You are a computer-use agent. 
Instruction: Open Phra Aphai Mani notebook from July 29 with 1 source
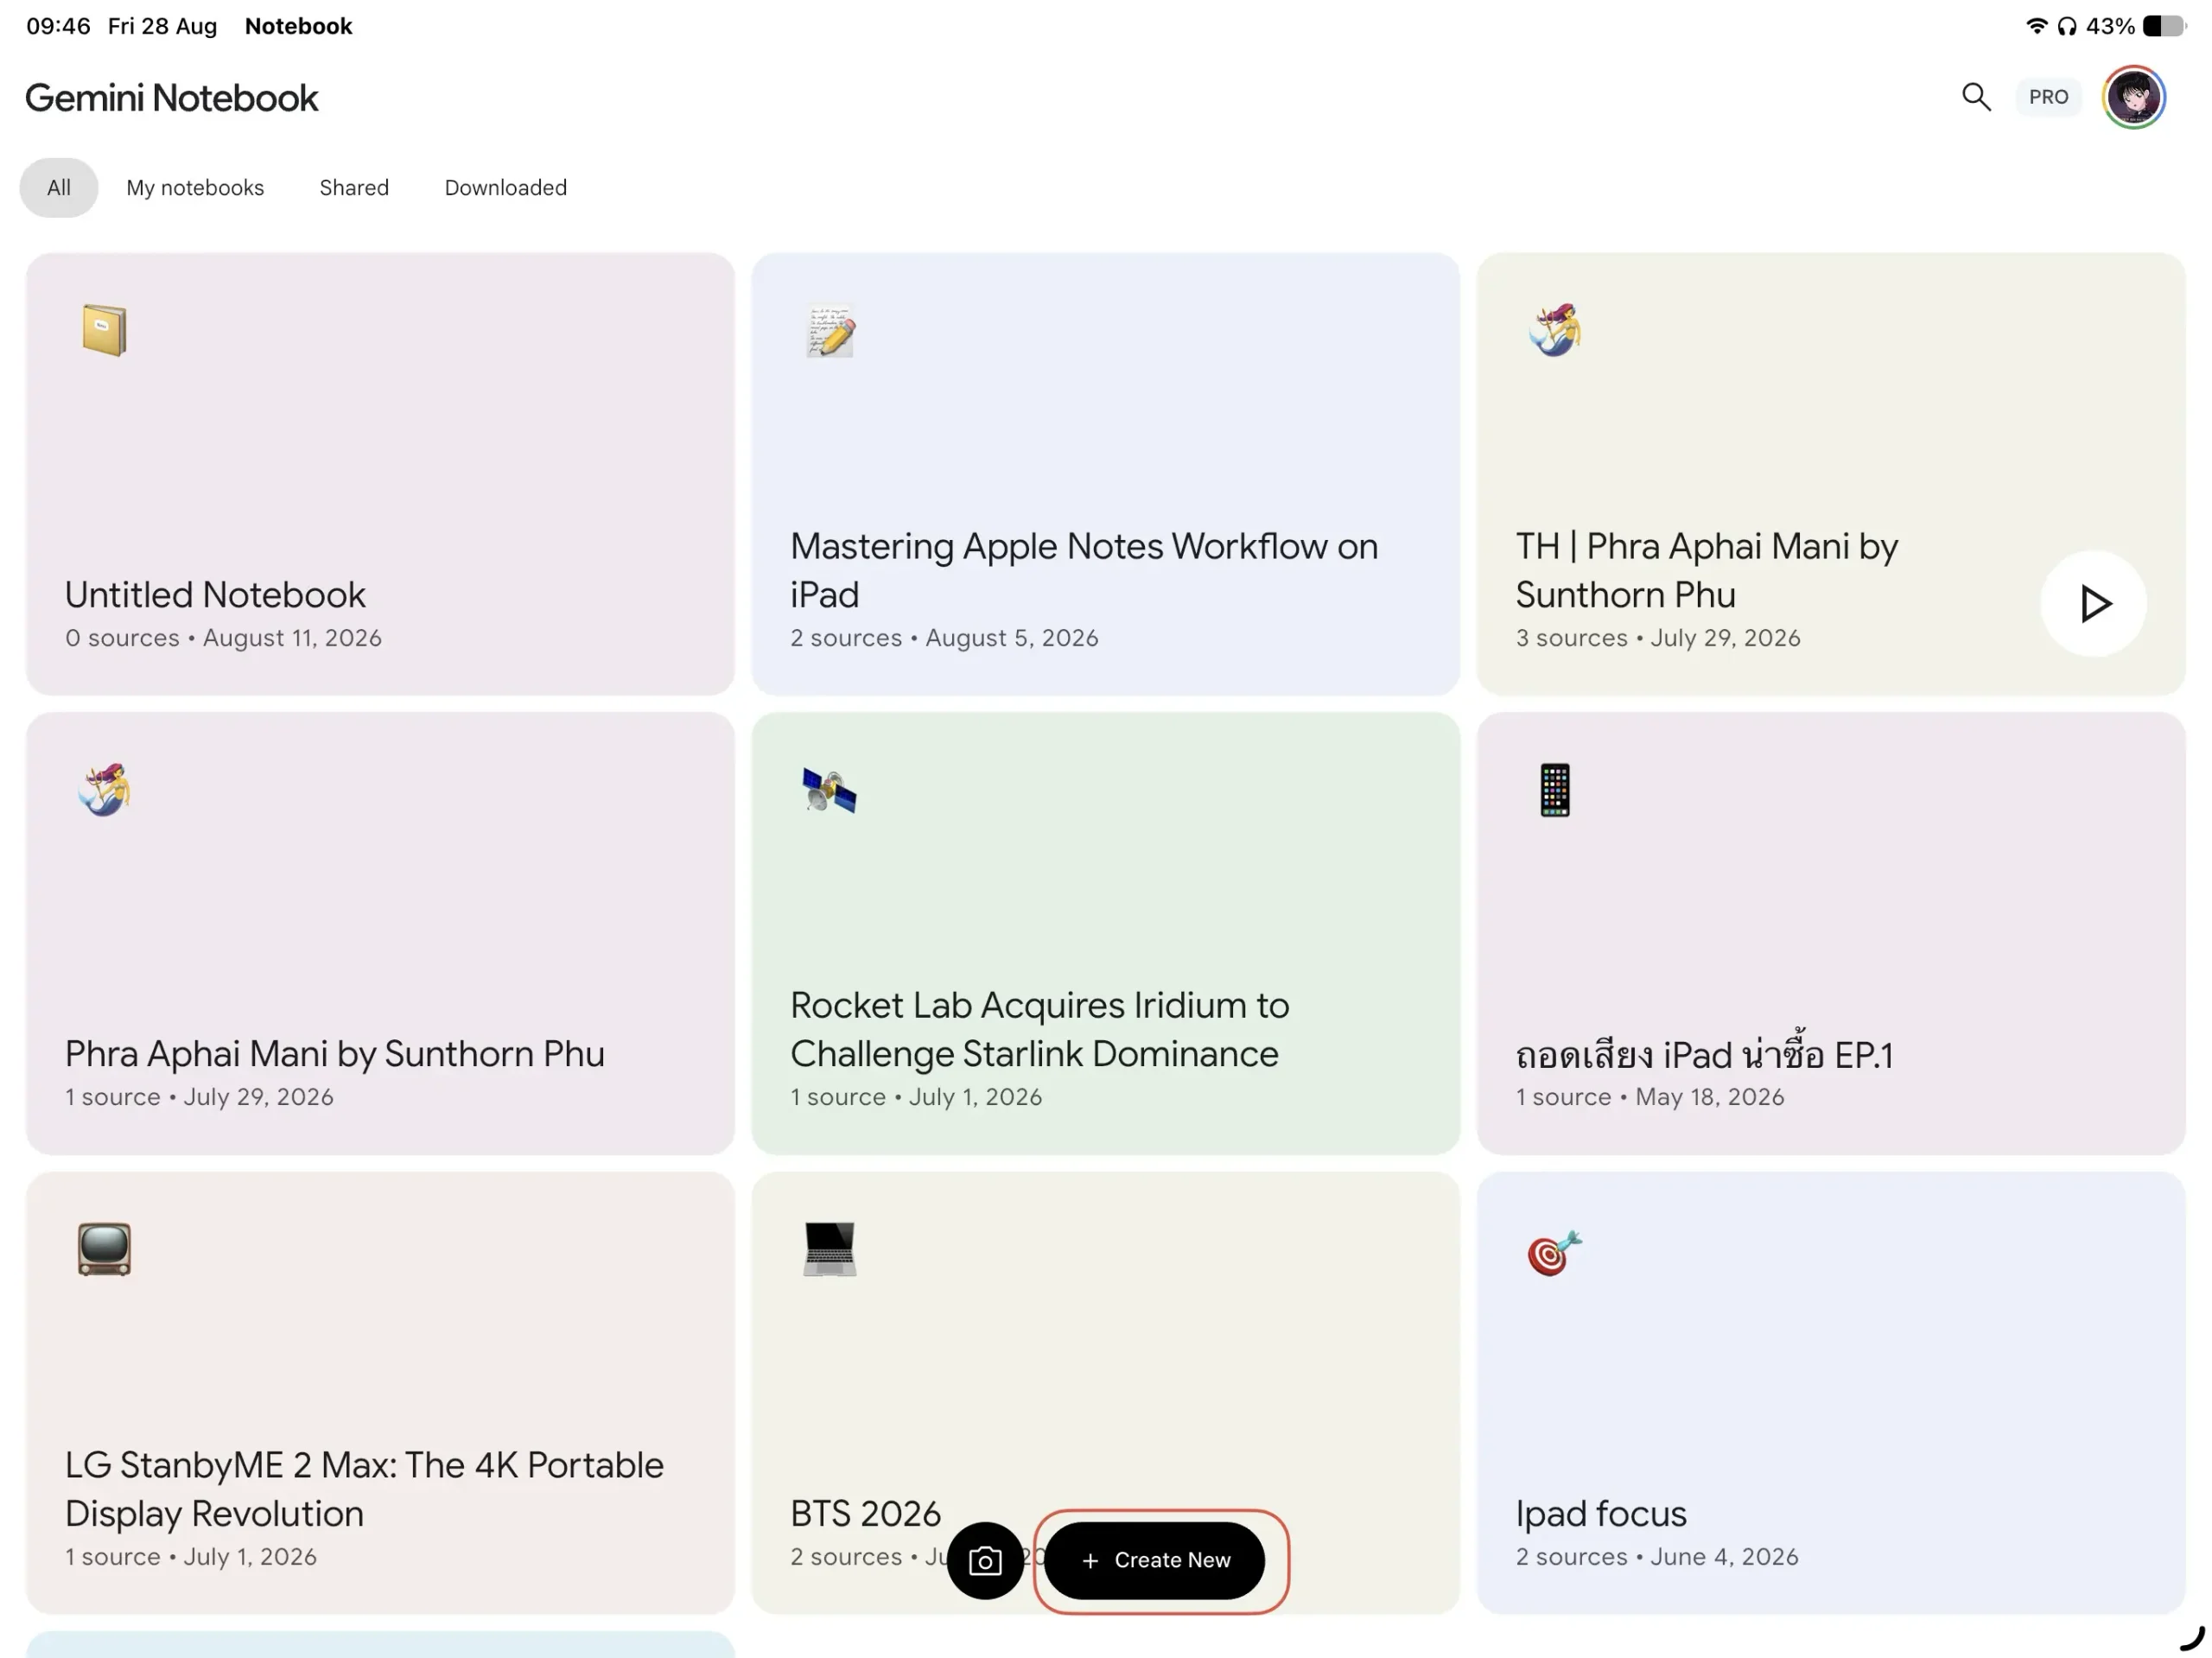pyautogui.click(x=335, y=1053)
